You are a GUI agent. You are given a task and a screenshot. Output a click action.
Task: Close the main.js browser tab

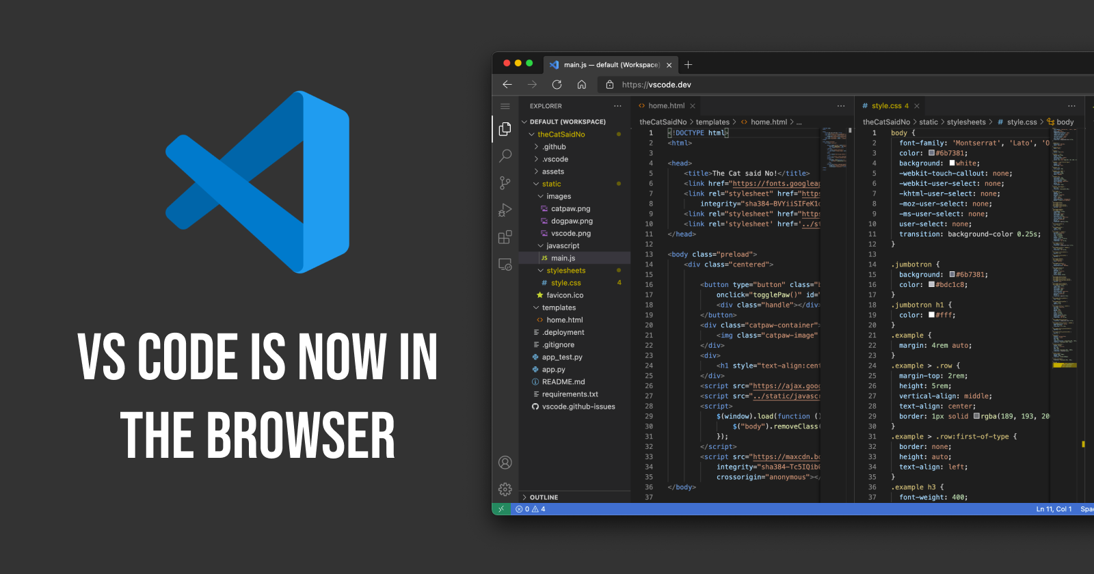(x=669, y=66)
